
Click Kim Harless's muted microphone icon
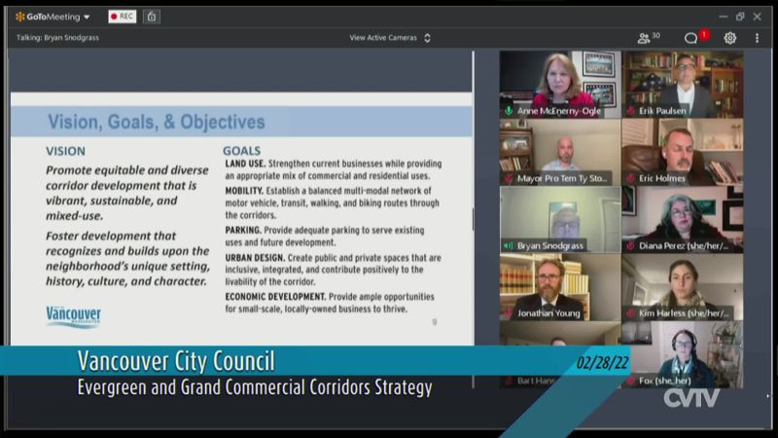[630, 313]
